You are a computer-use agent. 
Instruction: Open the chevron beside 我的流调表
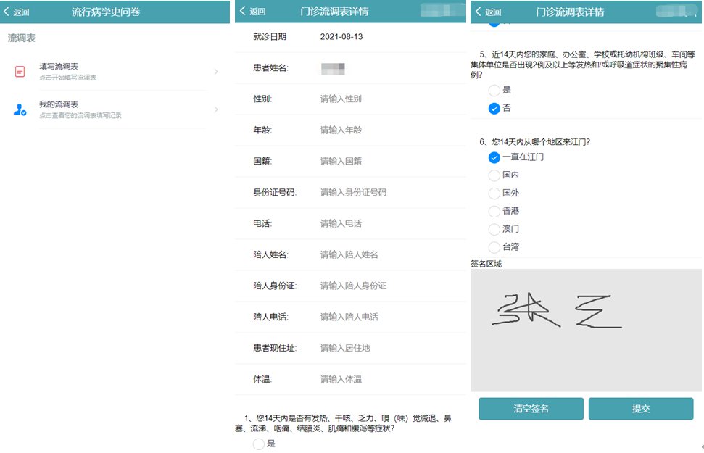(x=216, y=109)
